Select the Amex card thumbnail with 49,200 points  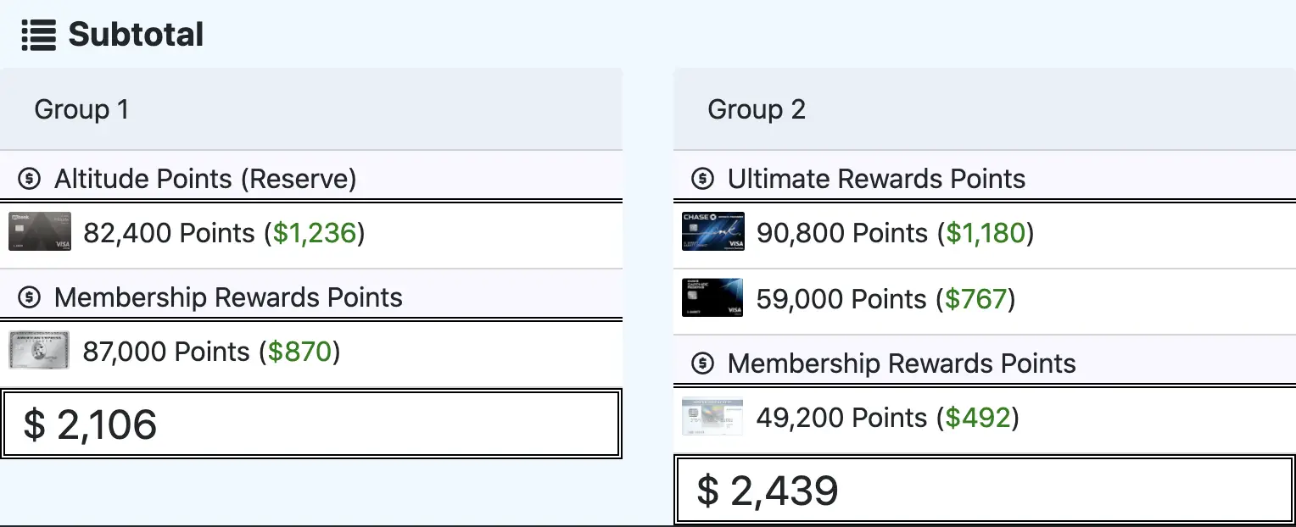click(712, 417)
